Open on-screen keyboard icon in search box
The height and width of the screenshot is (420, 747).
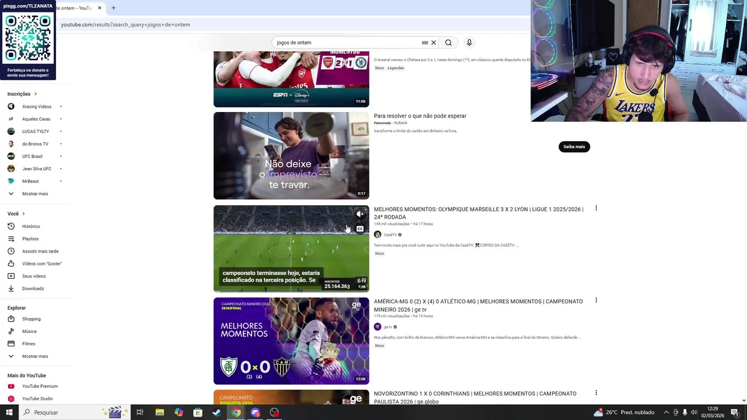pos(425,43)
